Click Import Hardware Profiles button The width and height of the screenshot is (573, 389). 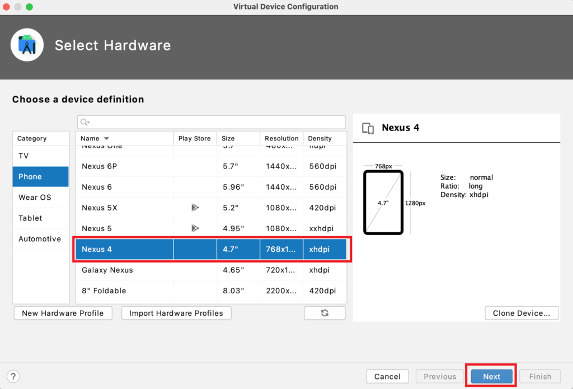click(176, 313)
